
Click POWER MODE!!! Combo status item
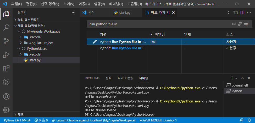pos(158,120)
